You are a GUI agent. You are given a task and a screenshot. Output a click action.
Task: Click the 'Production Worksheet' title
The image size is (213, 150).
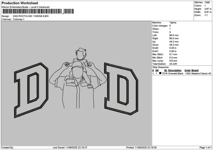point(20,3)
